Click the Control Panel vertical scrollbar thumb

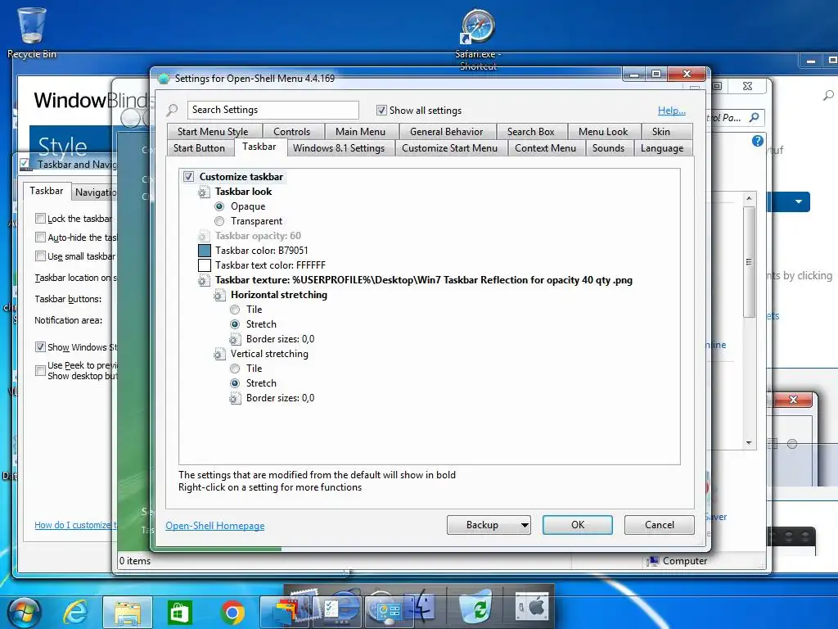pyautogui.click(x=750, y=261)
